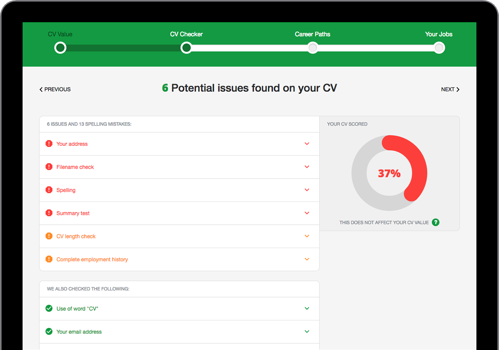Viewport: 499px width, 350px height.
Task: Open the green question mark help icon
Action: (x=436, y=222)
